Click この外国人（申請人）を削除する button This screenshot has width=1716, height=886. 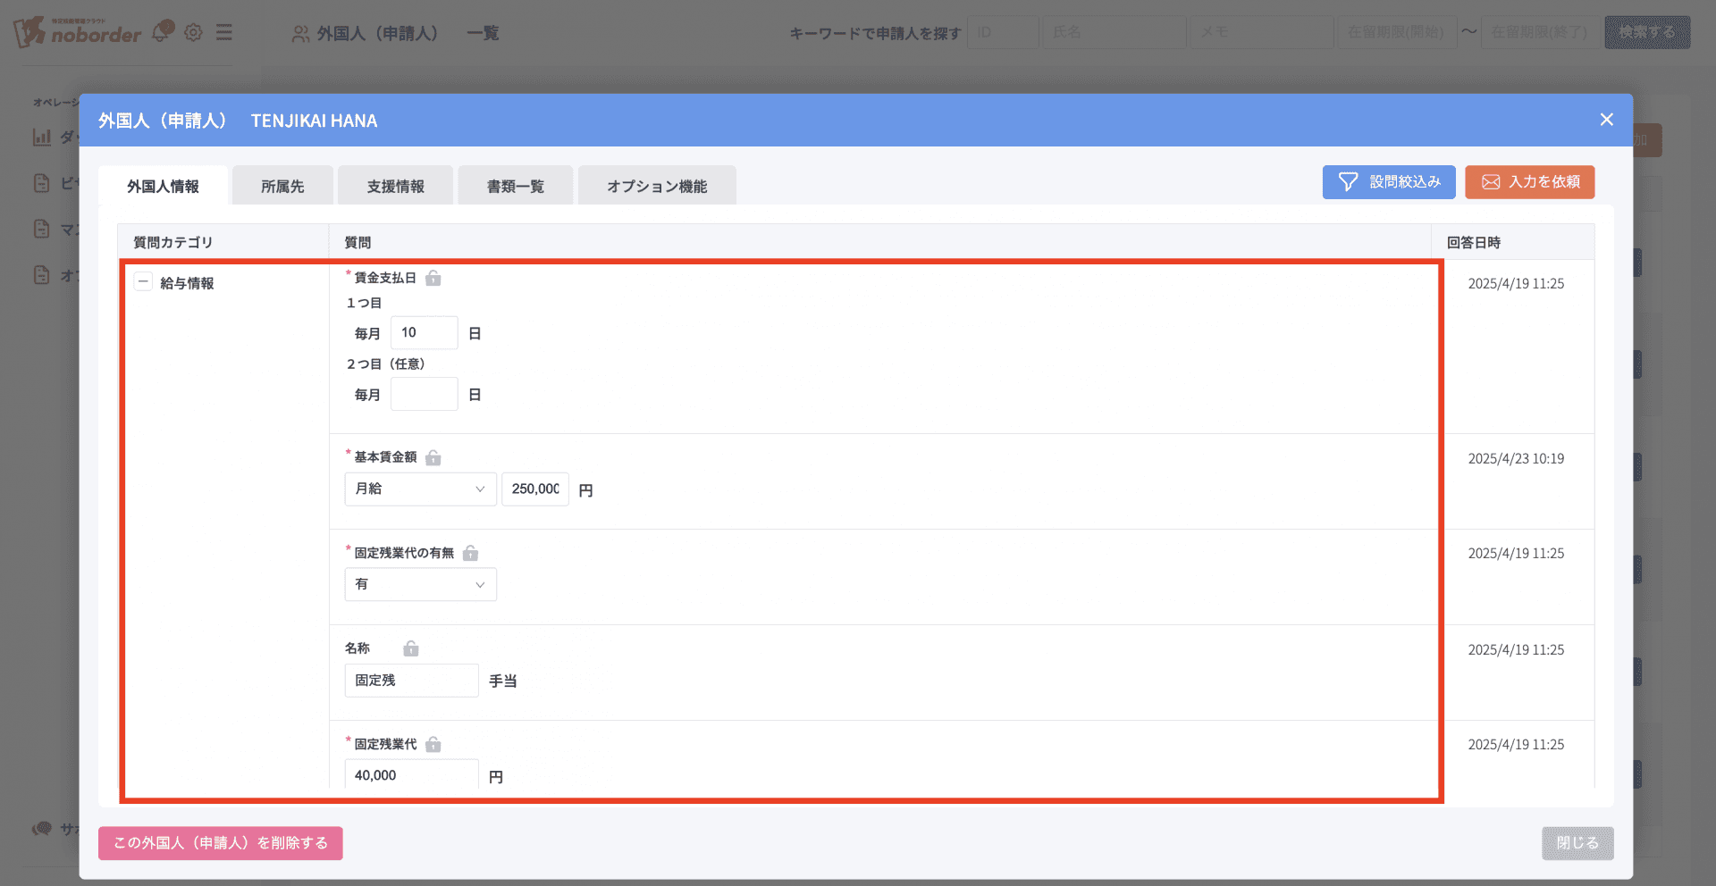pyautogui.click(x=221, y=843)
